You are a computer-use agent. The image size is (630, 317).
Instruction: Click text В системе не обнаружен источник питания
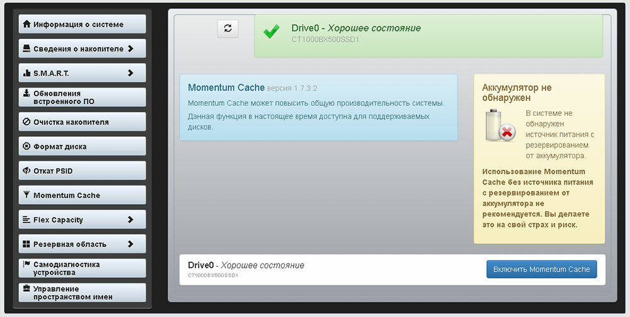[559, 134]
